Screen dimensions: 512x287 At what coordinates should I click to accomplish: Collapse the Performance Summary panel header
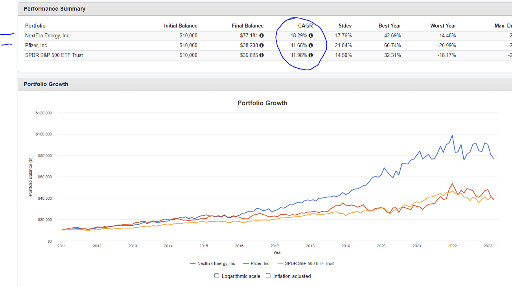tap(55, 9)
